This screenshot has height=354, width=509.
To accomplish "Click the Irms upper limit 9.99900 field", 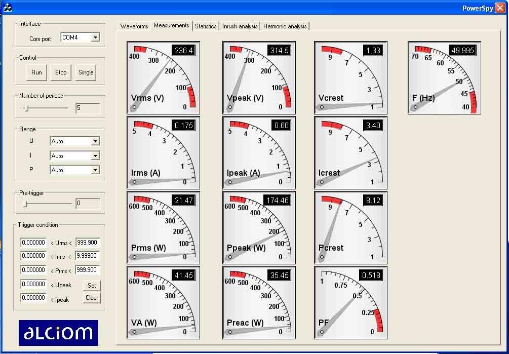I will (88, 256).
